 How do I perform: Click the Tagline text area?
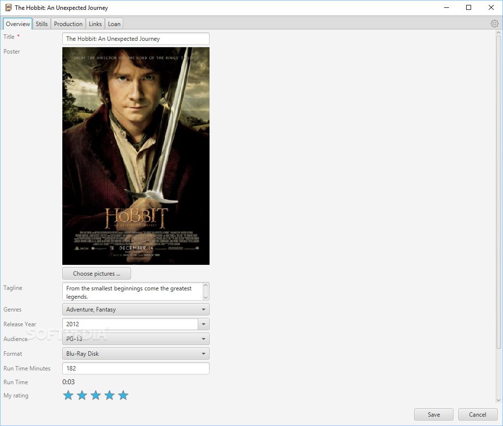pos(132,291)
